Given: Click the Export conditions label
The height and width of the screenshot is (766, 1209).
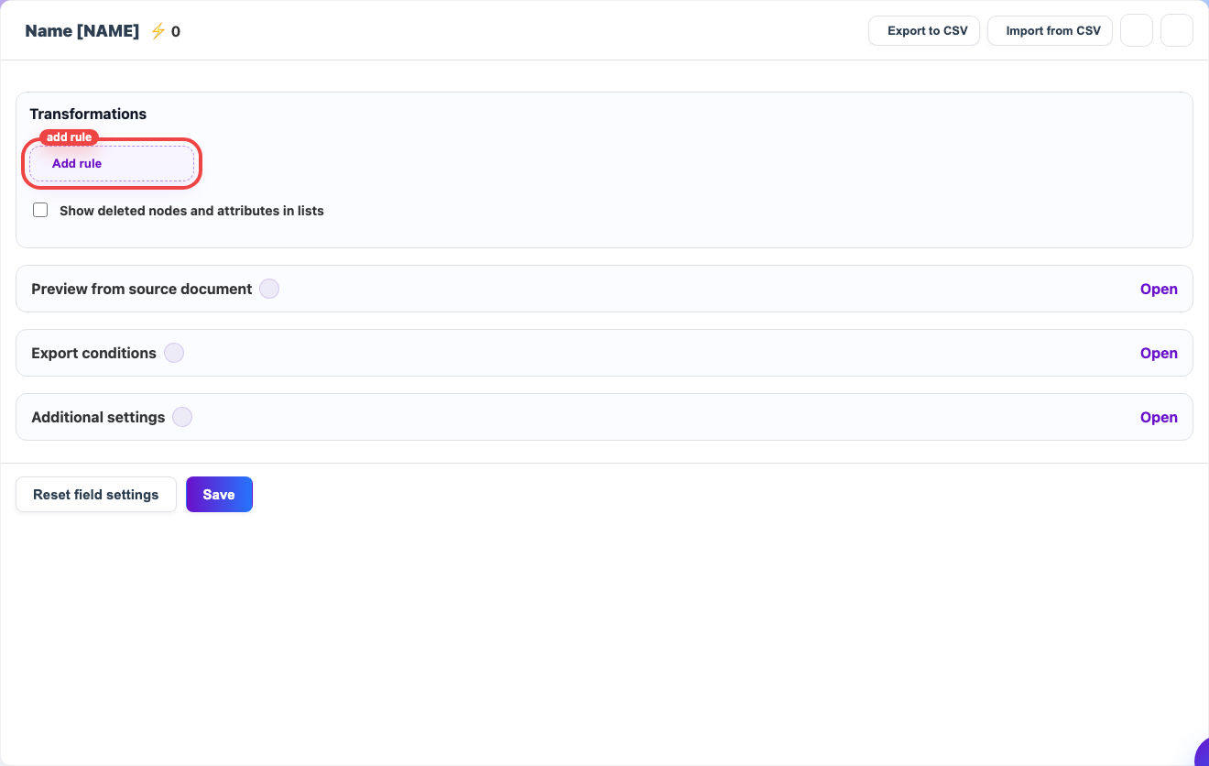Looking at the screenshot, I should (x=94, y=353).
